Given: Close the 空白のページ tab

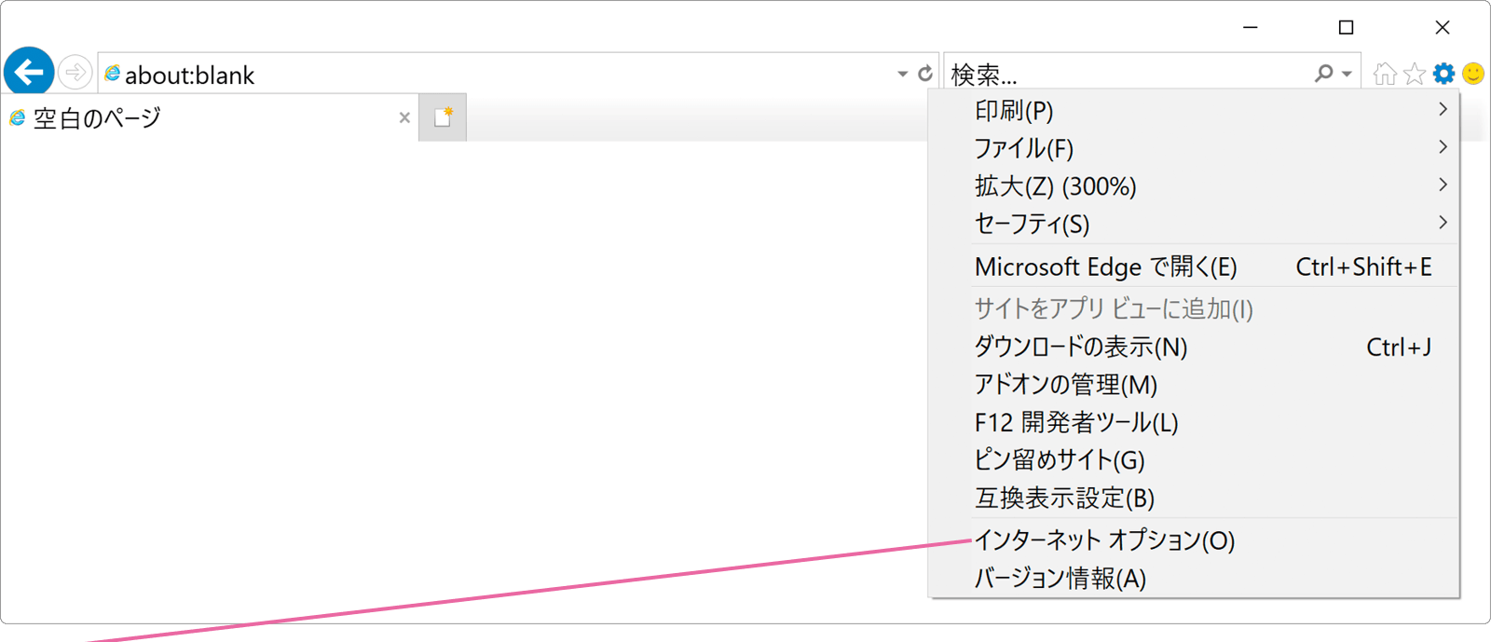Looking at the screenshot, I should (404, 117).
